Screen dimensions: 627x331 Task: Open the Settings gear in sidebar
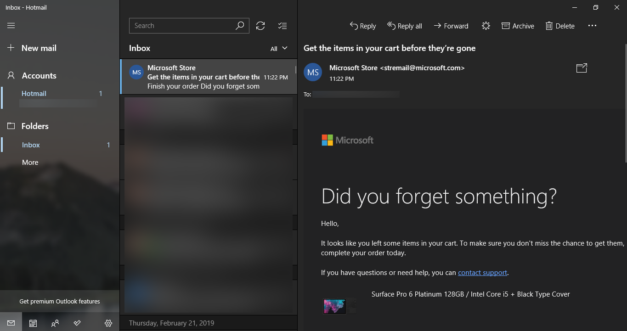108,323
